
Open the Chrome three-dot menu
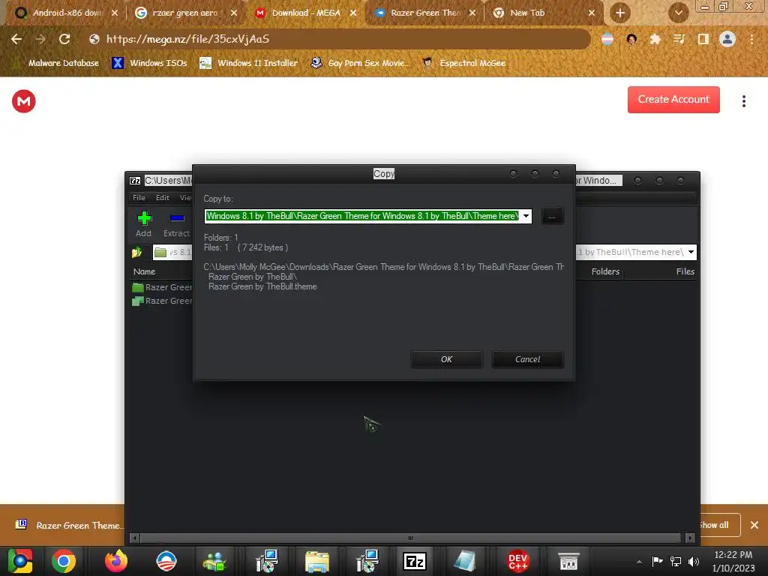(x=751, y=39)
